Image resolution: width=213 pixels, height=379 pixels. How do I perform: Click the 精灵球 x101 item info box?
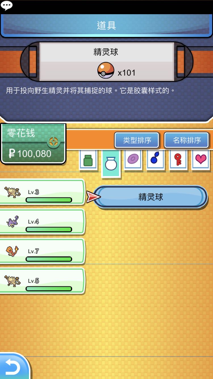click(106, 62)
